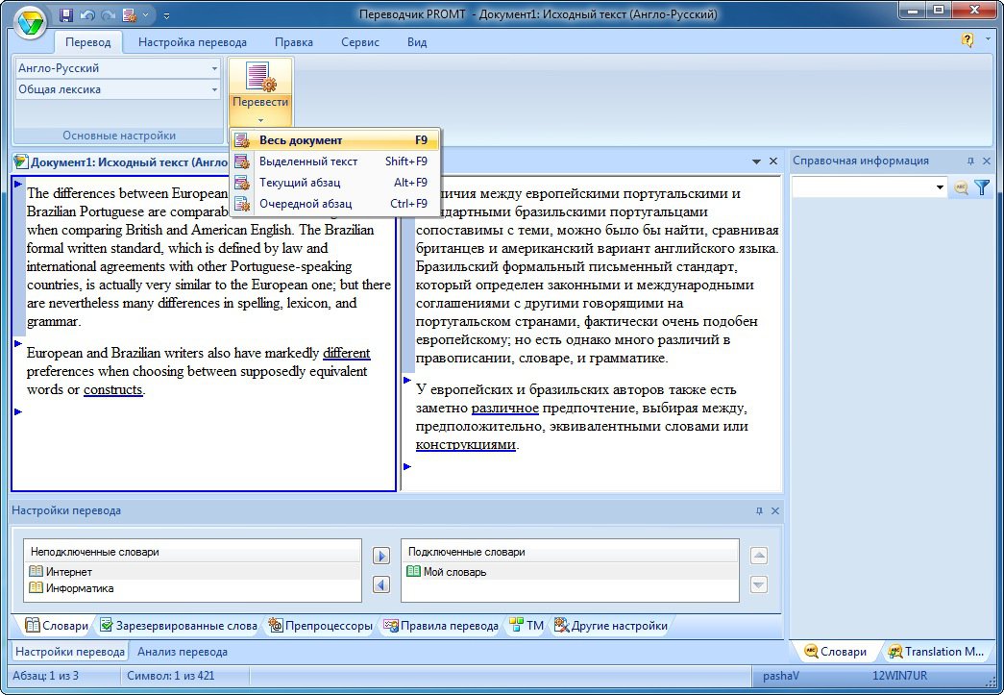Image resolution: width=1004 pixels, height=695 pixels.
Task: Choose Выделенный текст menu entry
Action: click(335, 161)
